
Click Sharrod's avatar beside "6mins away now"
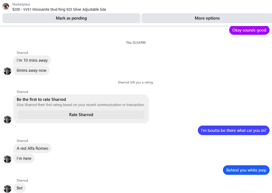click(x=7, y=71)
